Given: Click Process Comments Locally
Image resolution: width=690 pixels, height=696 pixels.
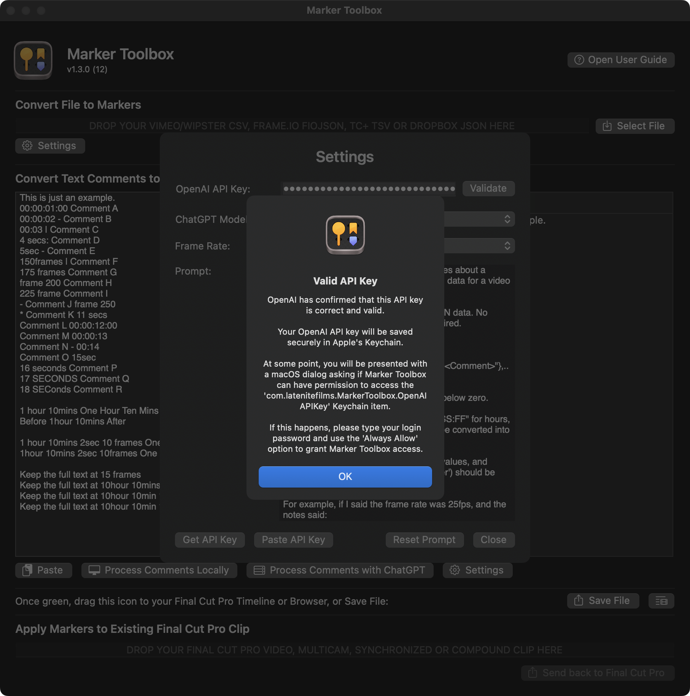Looking at the screenshot, I should tap(159, 570).
